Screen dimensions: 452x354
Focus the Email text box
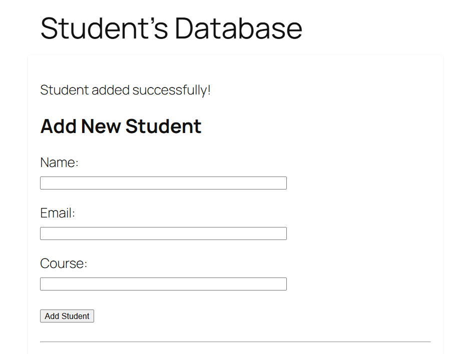click(163, 233)
